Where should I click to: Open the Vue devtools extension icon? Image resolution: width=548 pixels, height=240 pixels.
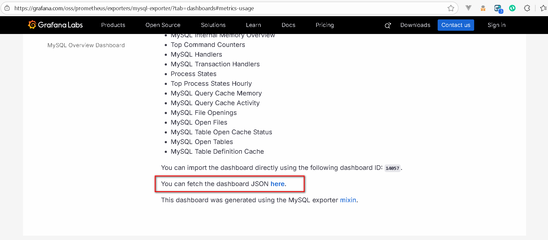(x=468, y=8)
